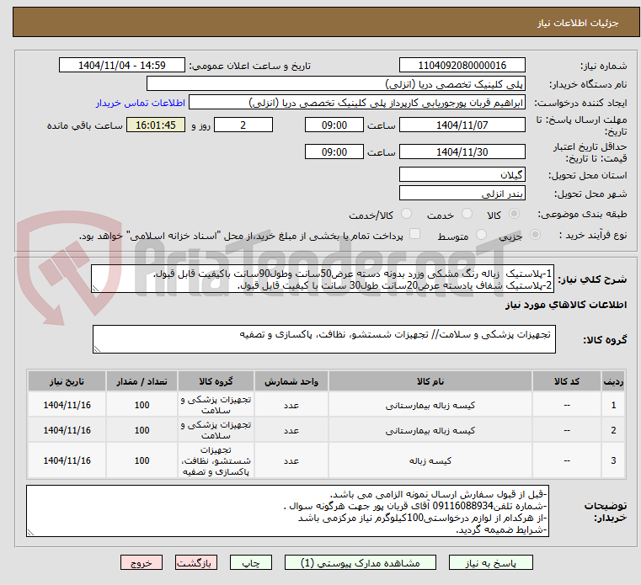Open مشاهده مدارک پیوستی (1) button
This screenshot has width=641, height=585.
click(x=361, y=562)
